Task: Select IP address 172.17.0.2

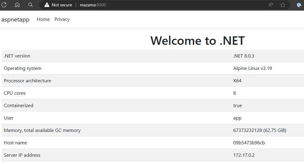Action: (244, 155)
